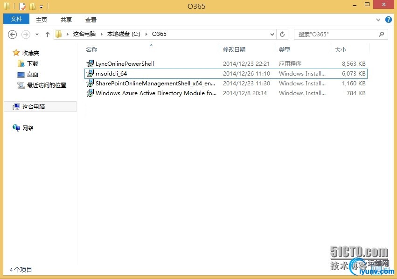397x279 pixels.
Task: Switch to the 主页 ribbon tab
Action: (x=41, y=20)
